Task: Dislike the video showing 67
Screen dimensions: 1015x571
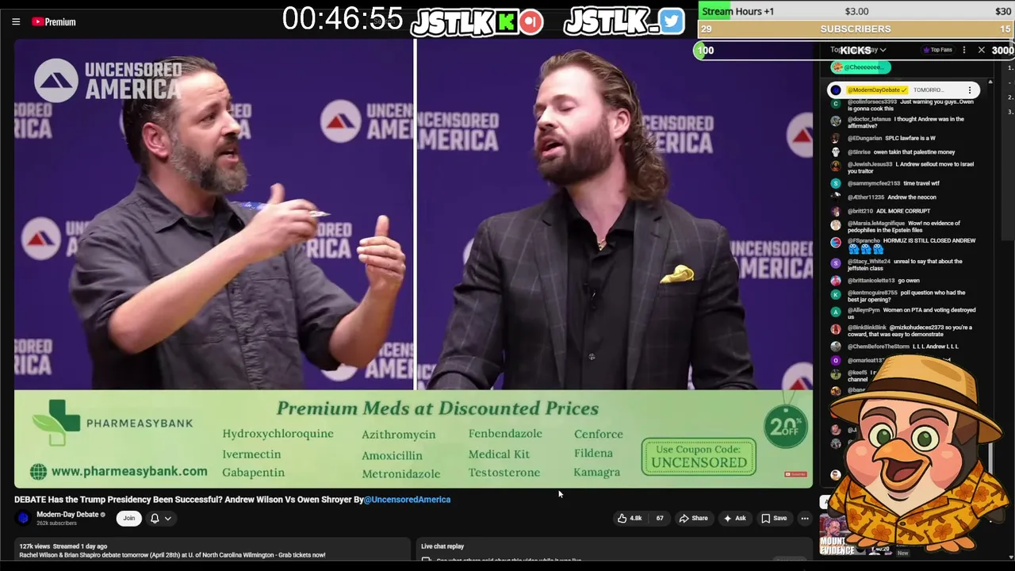Action: [x=659, y=518]
